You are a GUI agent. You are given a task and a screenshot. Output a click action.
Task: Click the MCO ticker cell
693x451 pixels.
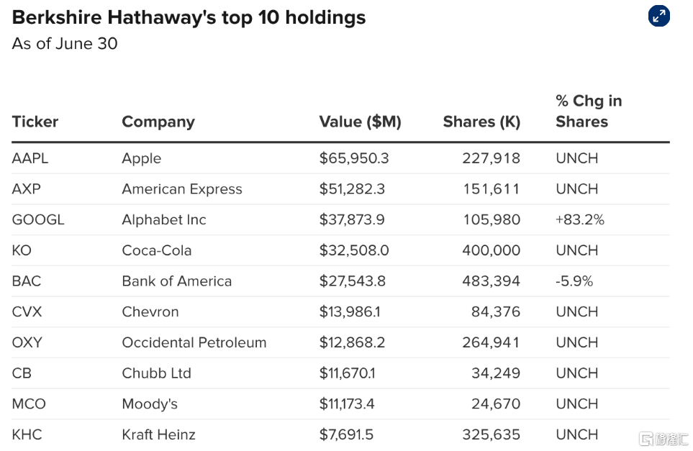[29, 404]
